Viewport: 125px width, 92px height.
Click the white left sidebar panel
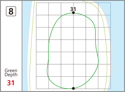(11, 46)
